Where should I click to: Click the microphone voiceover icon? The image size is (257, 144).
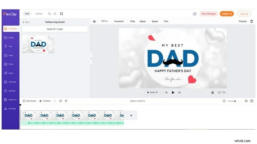click(x=212, y=92)
